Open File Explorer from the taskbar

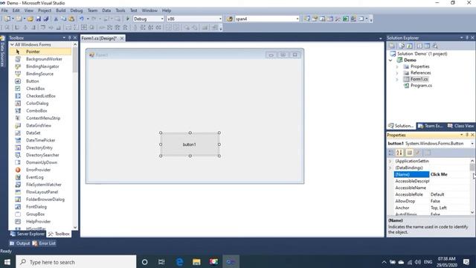tap(196, 262)
